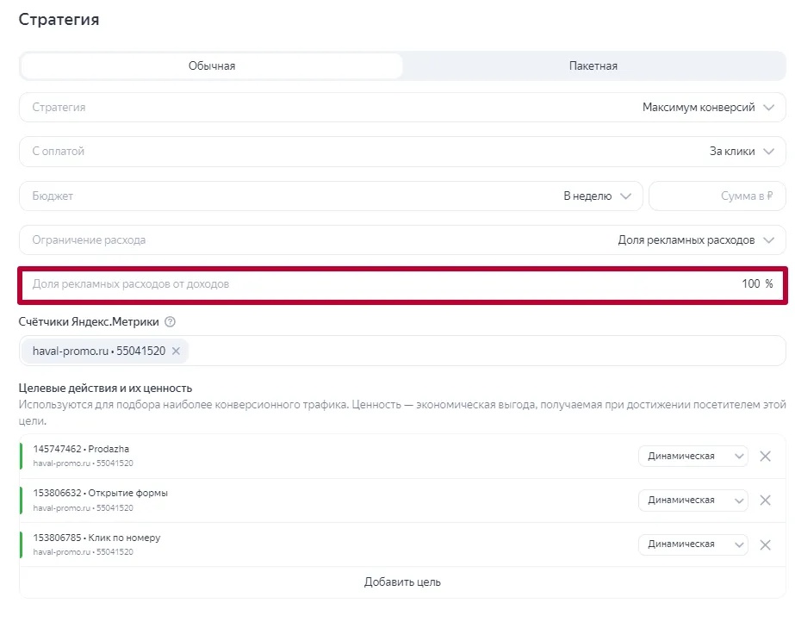Viewport: 795px width, 622px height.
Task: Open help icon next to Счётчики Яндекс.Метрики
Action: [x=170, y=322]
